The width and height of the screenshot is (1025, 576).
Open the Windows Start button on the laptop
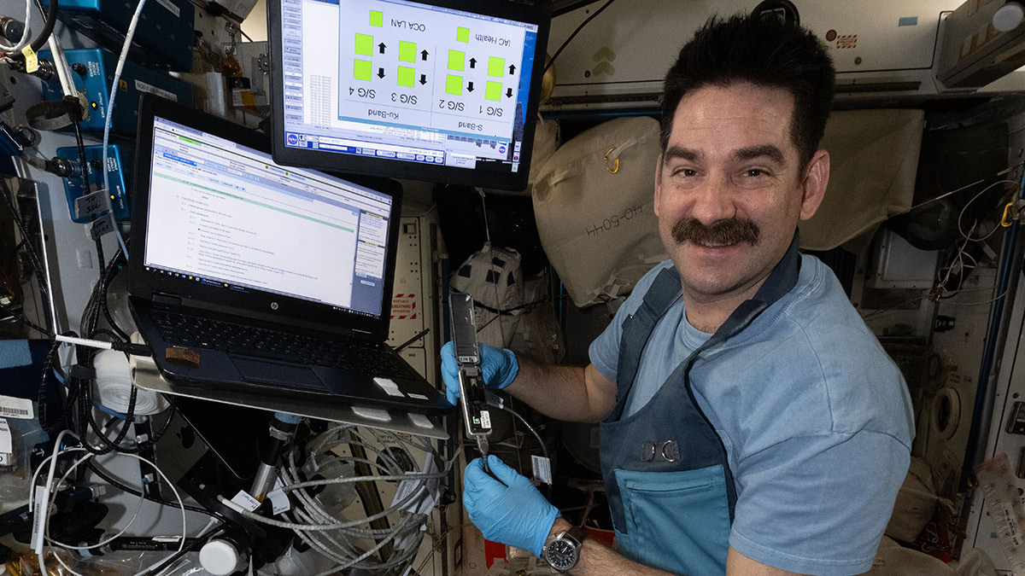[148, 269]
